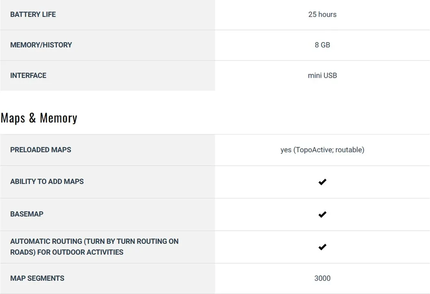430x294 pixels.
Task: Click the Automatic Routing checkmark icon
Action: click(322, 247)
